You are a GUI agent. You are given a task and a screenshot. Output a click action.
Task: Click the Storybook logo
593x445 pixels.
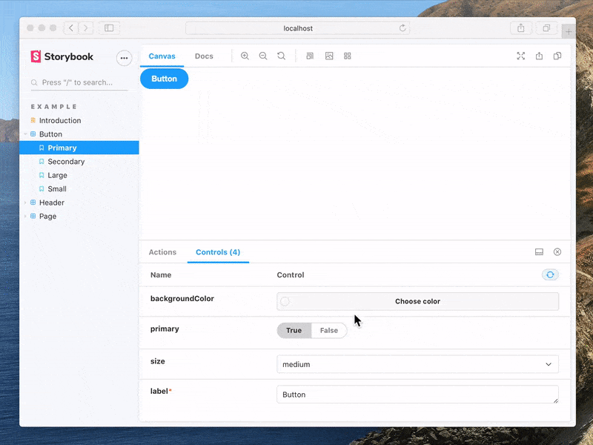tap(62, 57)
